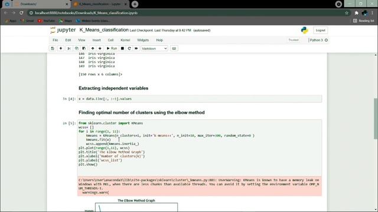
Task: Insert a cell below with plus icon
Action: tap(61, 48)
